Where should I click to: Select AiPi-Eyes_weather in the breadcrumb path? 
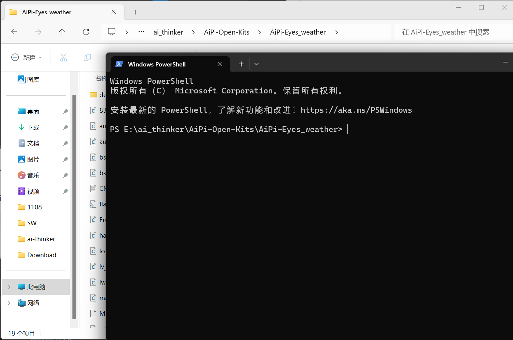pyautogui.click(x=298, y=32)
